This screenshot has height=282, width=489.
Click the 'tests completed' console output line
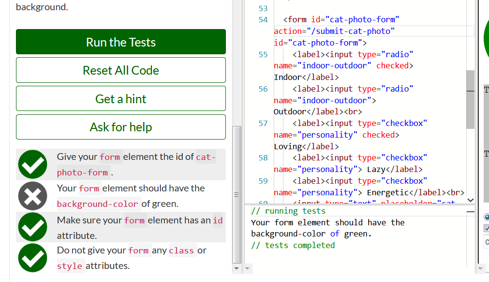[x=293, y=245]
